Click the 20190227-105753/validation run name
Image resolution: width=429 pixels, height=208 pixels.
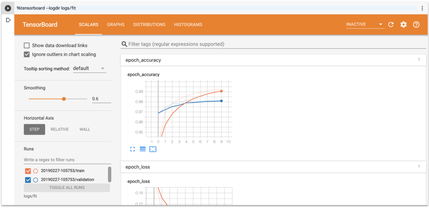point(67,180)
